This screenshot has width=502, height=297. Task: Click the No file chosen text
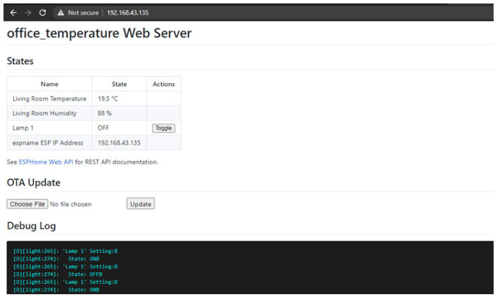(x=70, y=204)
